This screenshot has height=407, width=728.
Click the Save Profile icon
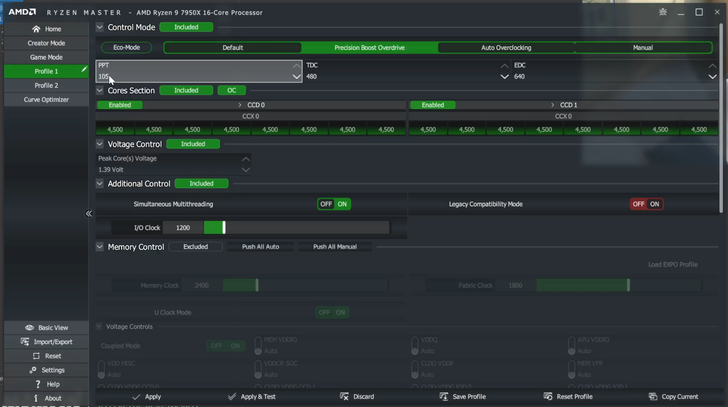[444, 397]
